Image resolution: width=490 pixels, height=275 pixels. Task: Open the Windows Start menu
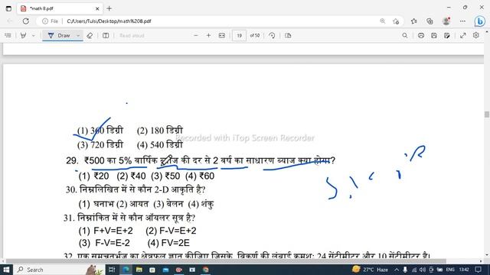6,270
